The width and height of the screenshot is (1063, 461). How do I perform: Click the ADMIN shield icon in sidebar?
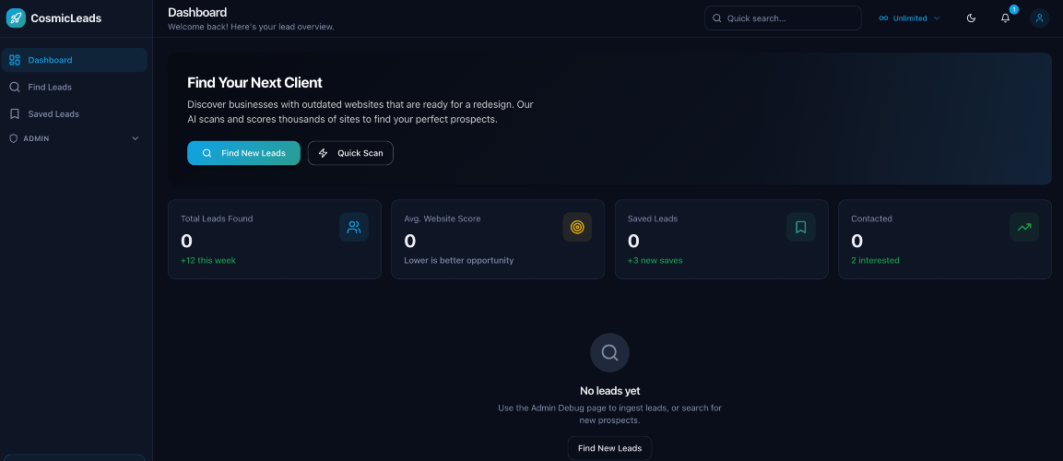(x=14, y=138)
